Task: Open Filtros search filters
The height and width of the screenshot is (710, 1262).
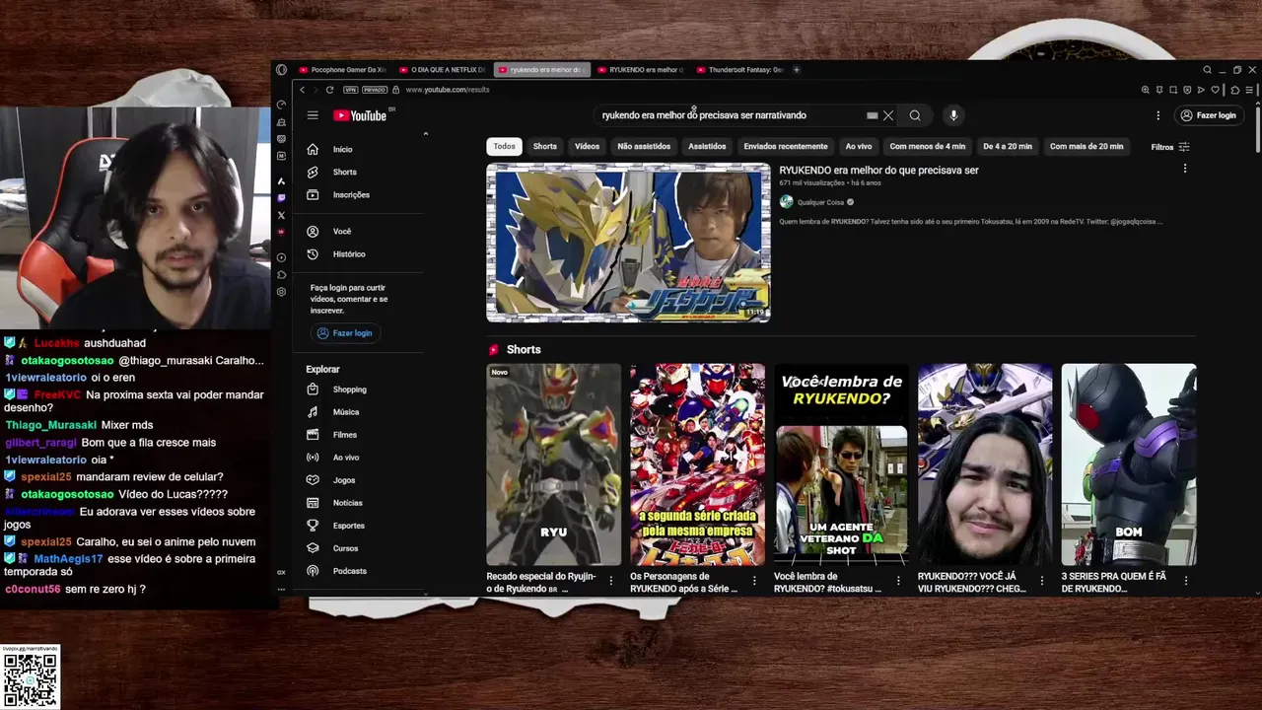Action: click(1170, 147)
